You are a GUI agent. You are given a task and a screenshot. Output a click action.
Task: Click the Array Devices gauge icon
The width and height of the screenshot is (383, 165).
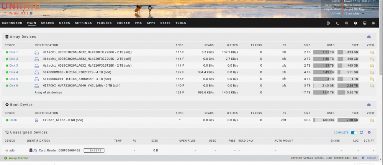tap(369, 37)
